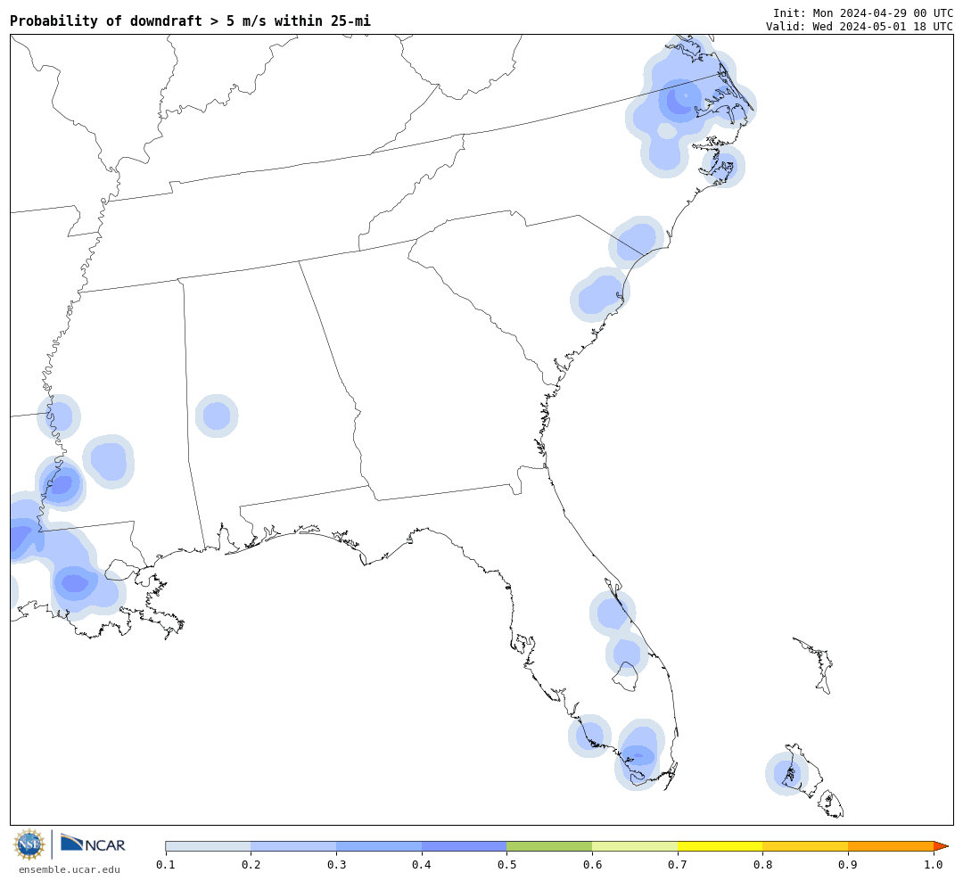Select the 0.8–0.9 gold swatch
The image size is (963, 881).
coord(805,846)
